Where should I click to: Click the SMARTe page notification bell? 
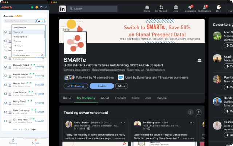pyautogui.click(x=200, y=60)
